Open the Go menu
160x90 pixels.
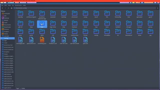point(13,5)
